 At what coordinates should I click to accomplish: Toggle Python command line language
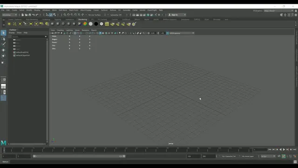point(5,162)
